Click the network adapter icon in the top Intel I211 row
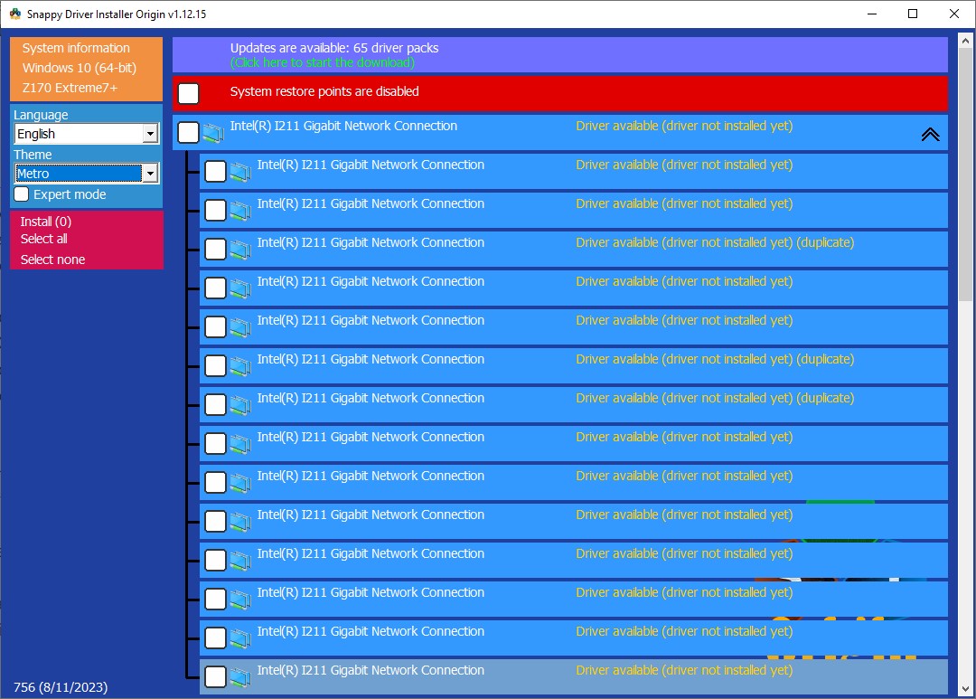Viewport: 976px width, 699px height. tap(213, 133)
